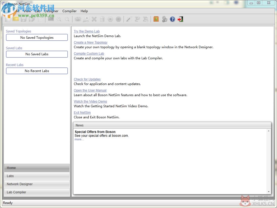Click the Recent Labs heading
Viewport: 277px width, 208px height.
click(15, 65)
